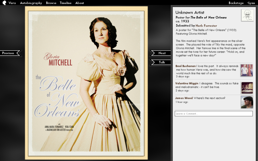
Task: Click Valentine Wiggin's avatar image
Action: click(247, 88)
